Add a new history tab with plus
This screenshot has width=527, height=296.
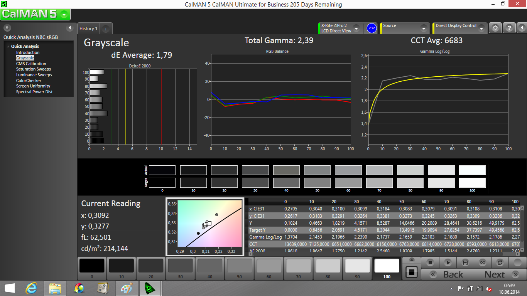(106, 29)
